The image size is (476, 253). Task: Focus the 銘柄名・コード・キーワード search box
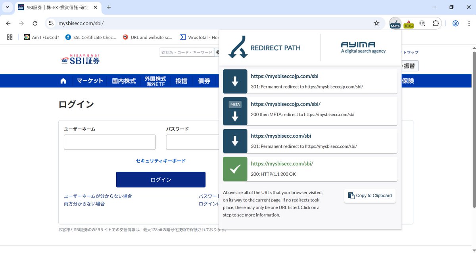pos(187,52)
